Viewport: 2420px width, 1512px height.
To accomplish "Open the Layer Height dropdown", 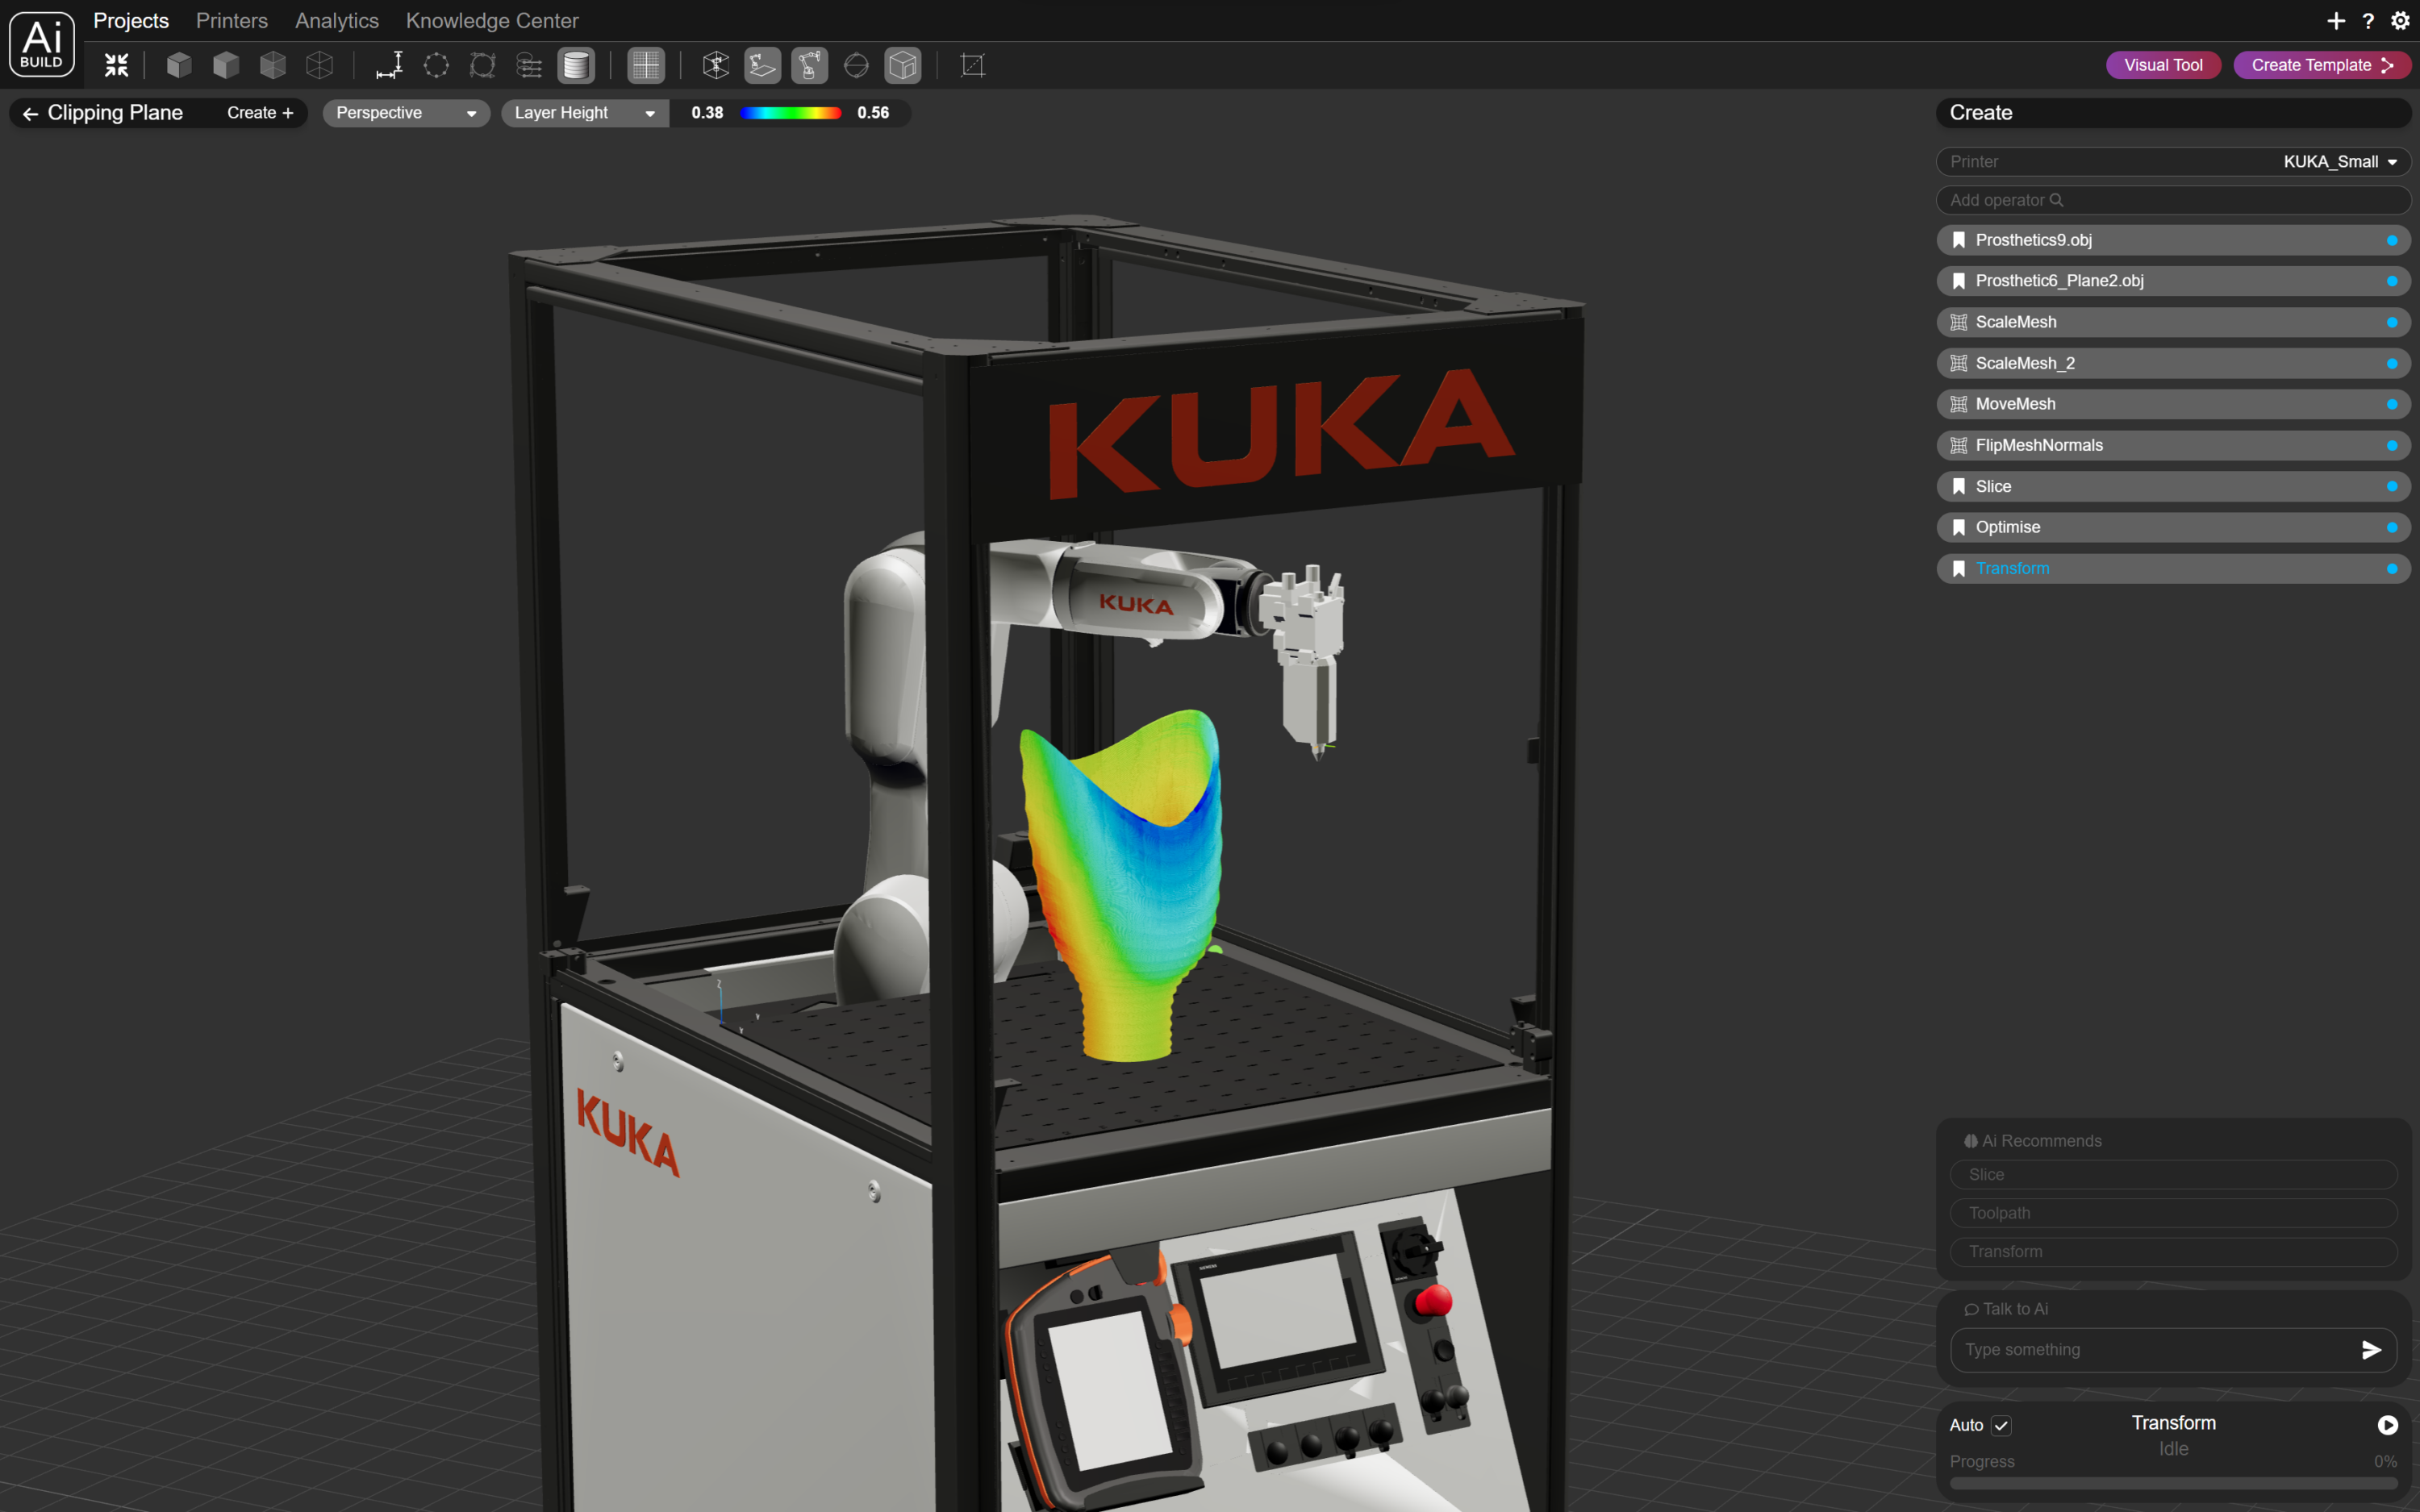I will coord(584,113).
